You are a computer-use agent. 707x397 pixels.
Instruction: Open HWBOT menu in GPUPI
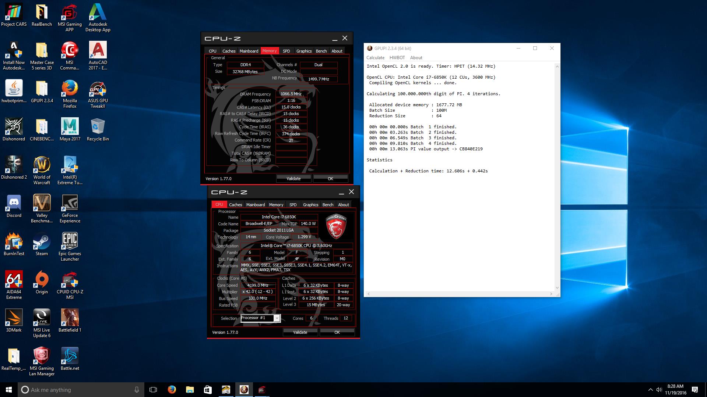coord(397,58)
